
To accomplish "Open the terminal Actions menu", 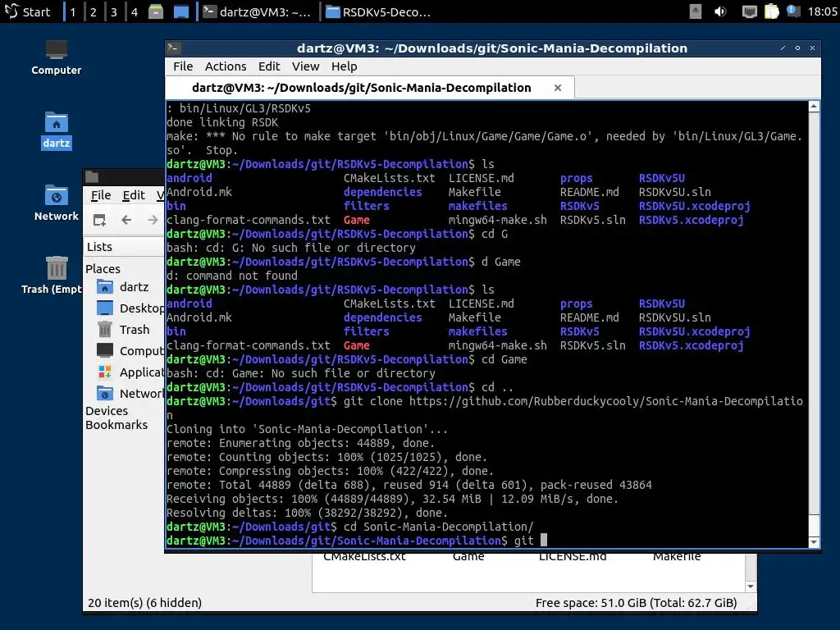I will click(226, 66).
